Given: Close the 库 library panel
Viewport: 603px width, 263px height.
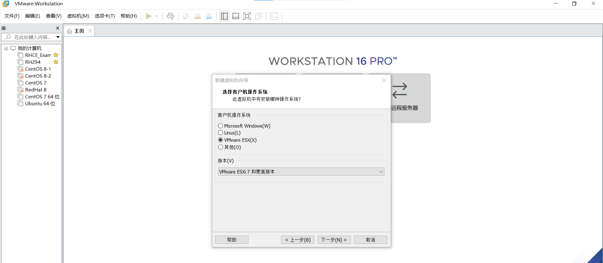Looking at the screenshot, I should point(57,28).
